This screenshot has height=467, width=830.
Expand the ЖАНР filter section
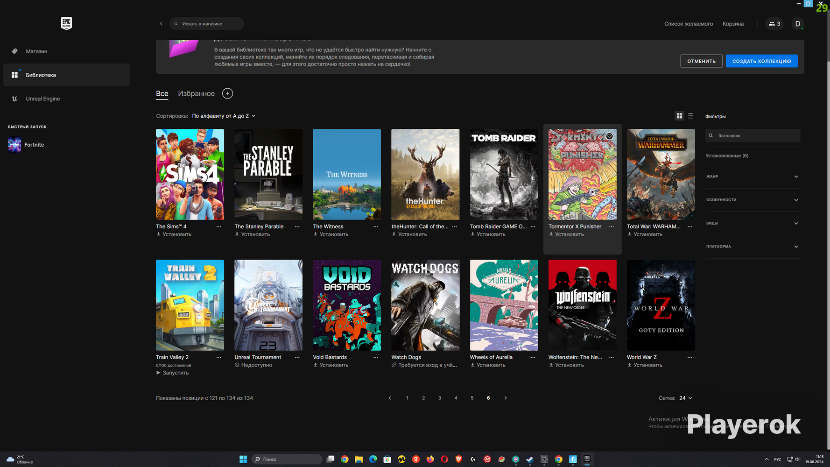753,177
